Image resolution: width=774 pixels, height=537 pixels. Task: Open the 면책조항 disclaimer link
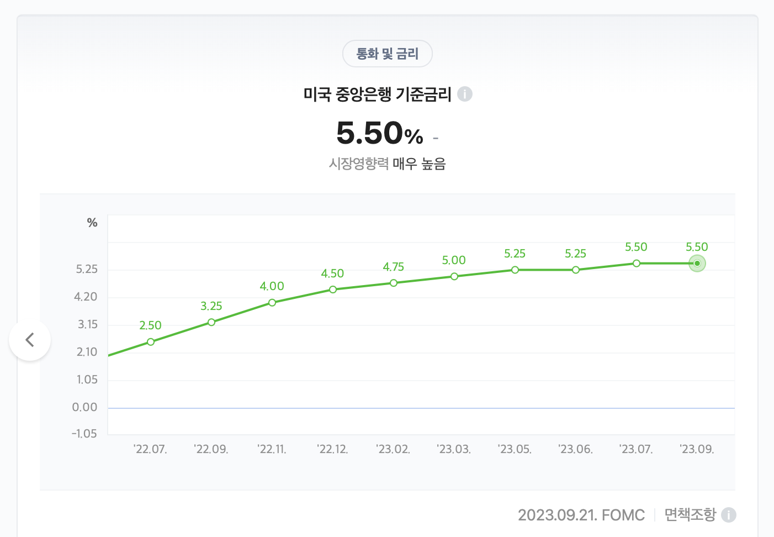tap(690, 514)
